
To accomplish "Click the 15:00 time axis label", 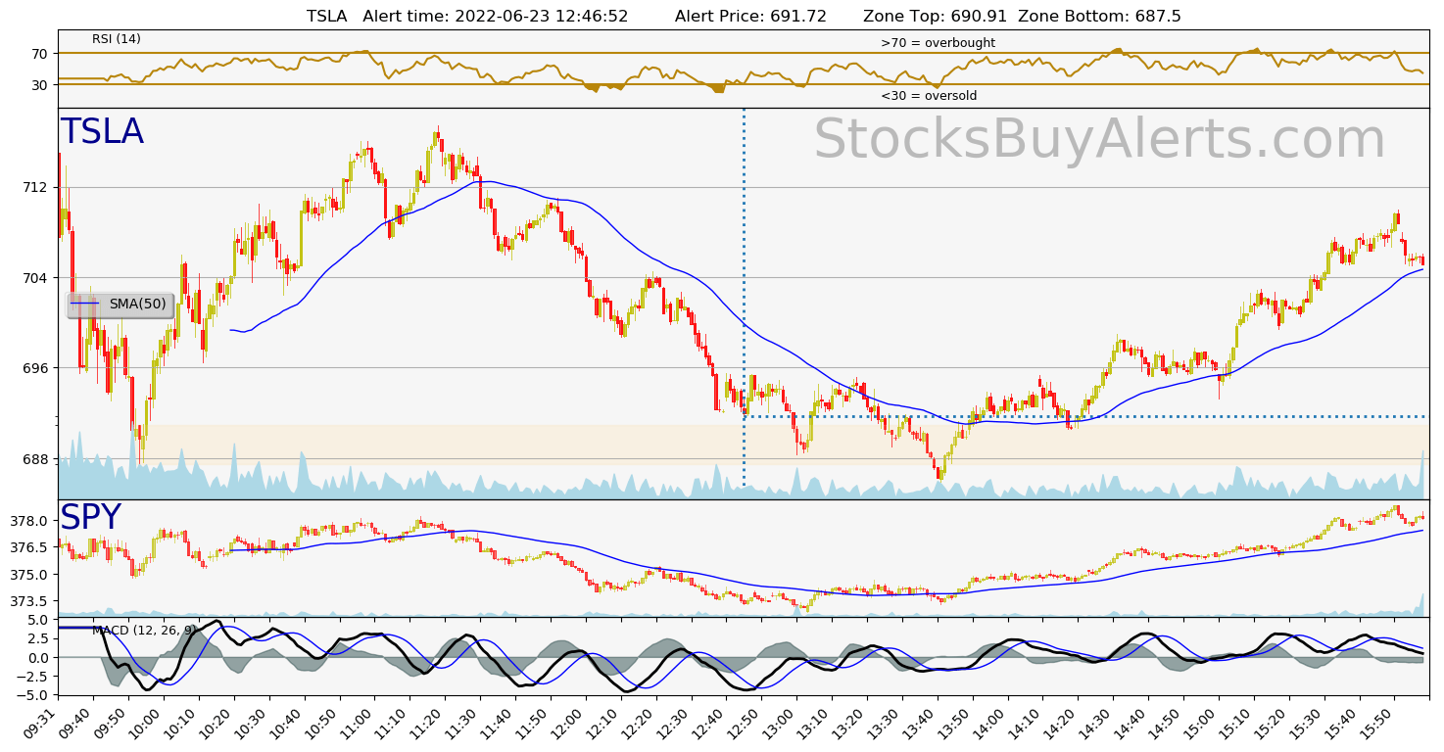I will (1203, 723).
